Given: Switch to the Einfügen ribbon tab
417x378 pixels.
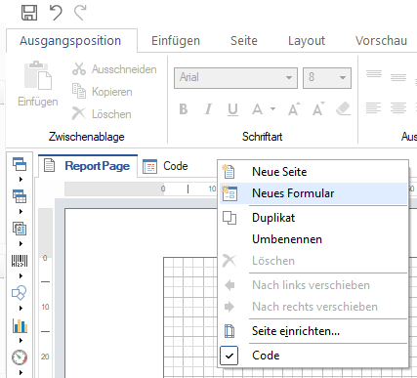Looking at the screenshot, I should [x=176, y=41].
